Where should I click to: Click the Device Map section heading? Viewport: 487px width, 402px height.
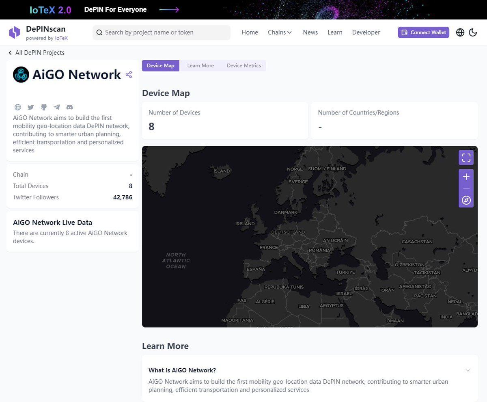point(166,93)
